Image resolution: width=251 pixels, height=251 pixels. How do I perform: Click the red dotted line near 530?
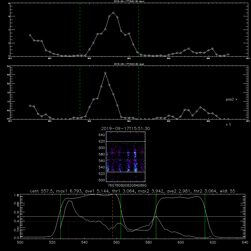point(69,216)
